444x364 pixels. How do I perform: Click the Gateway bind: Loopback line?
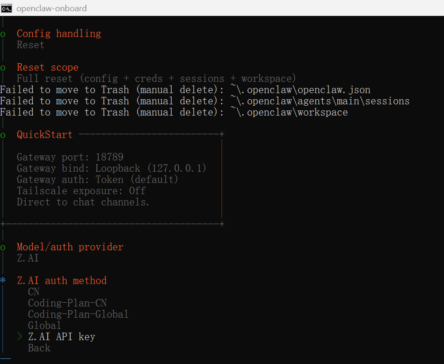click(x=111, y=168)
